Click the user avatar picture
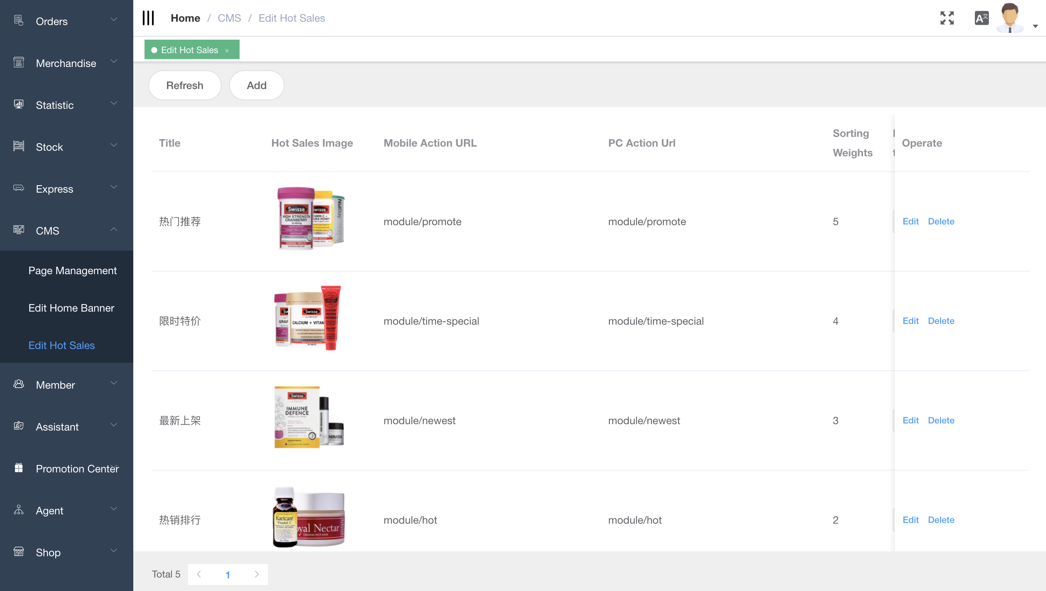Viewport: 1046px width, 591px height. click(x=1009, y=18)
